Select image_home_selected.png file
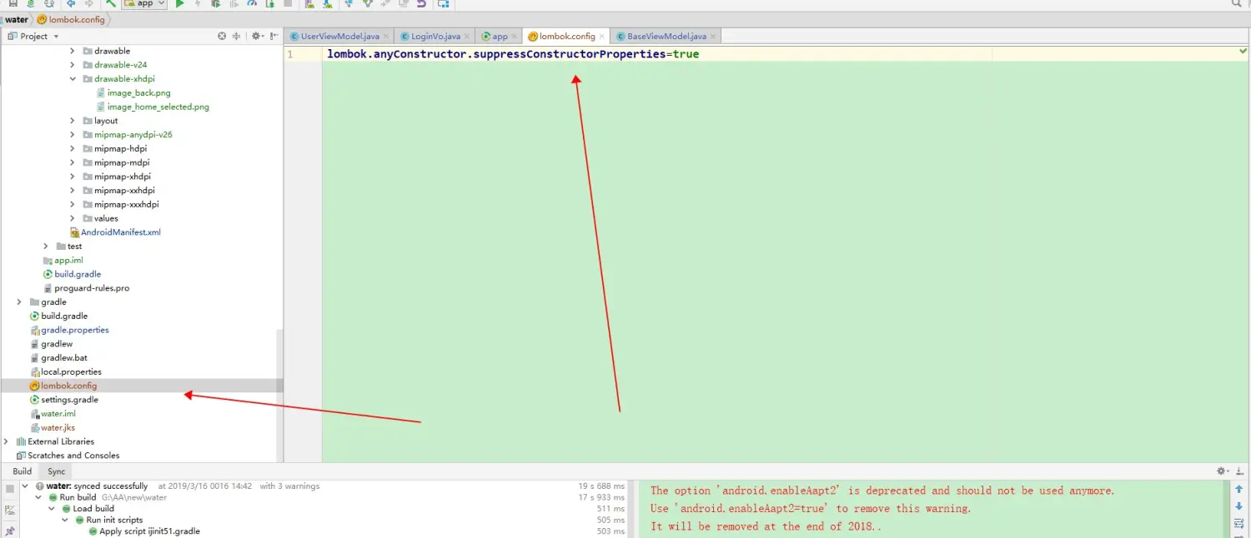Screen dimensions: 1251x538 [158, 107]
